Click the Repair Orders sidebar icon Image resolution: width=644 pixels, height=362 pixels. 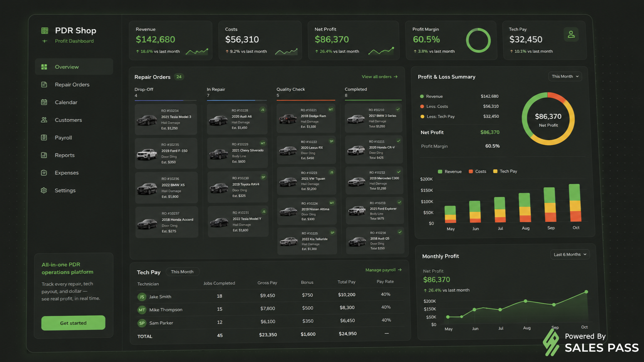pyautogui.click(x=44, y=85)
